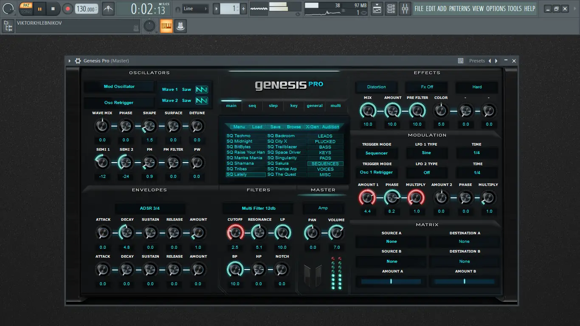This screenshot has height=326, width=580.
Task: Stop playback with the stop button
Action: [53, 8]
